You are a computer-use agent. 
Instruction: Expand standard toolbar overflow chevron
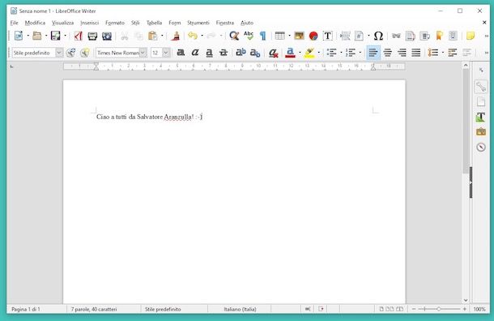(487, 36)
